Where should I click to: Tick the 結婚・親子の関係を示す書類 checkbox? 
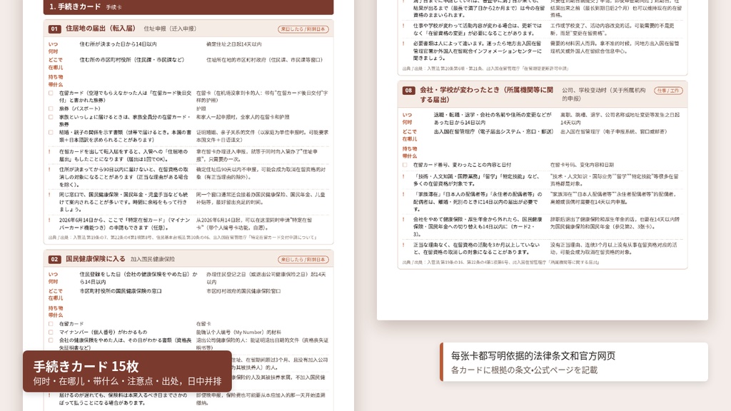pos(51,132)
